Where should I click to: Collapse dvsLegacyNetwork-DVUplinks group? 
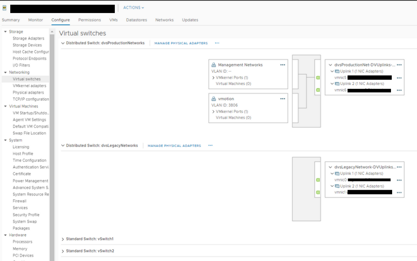pos(330,167)
